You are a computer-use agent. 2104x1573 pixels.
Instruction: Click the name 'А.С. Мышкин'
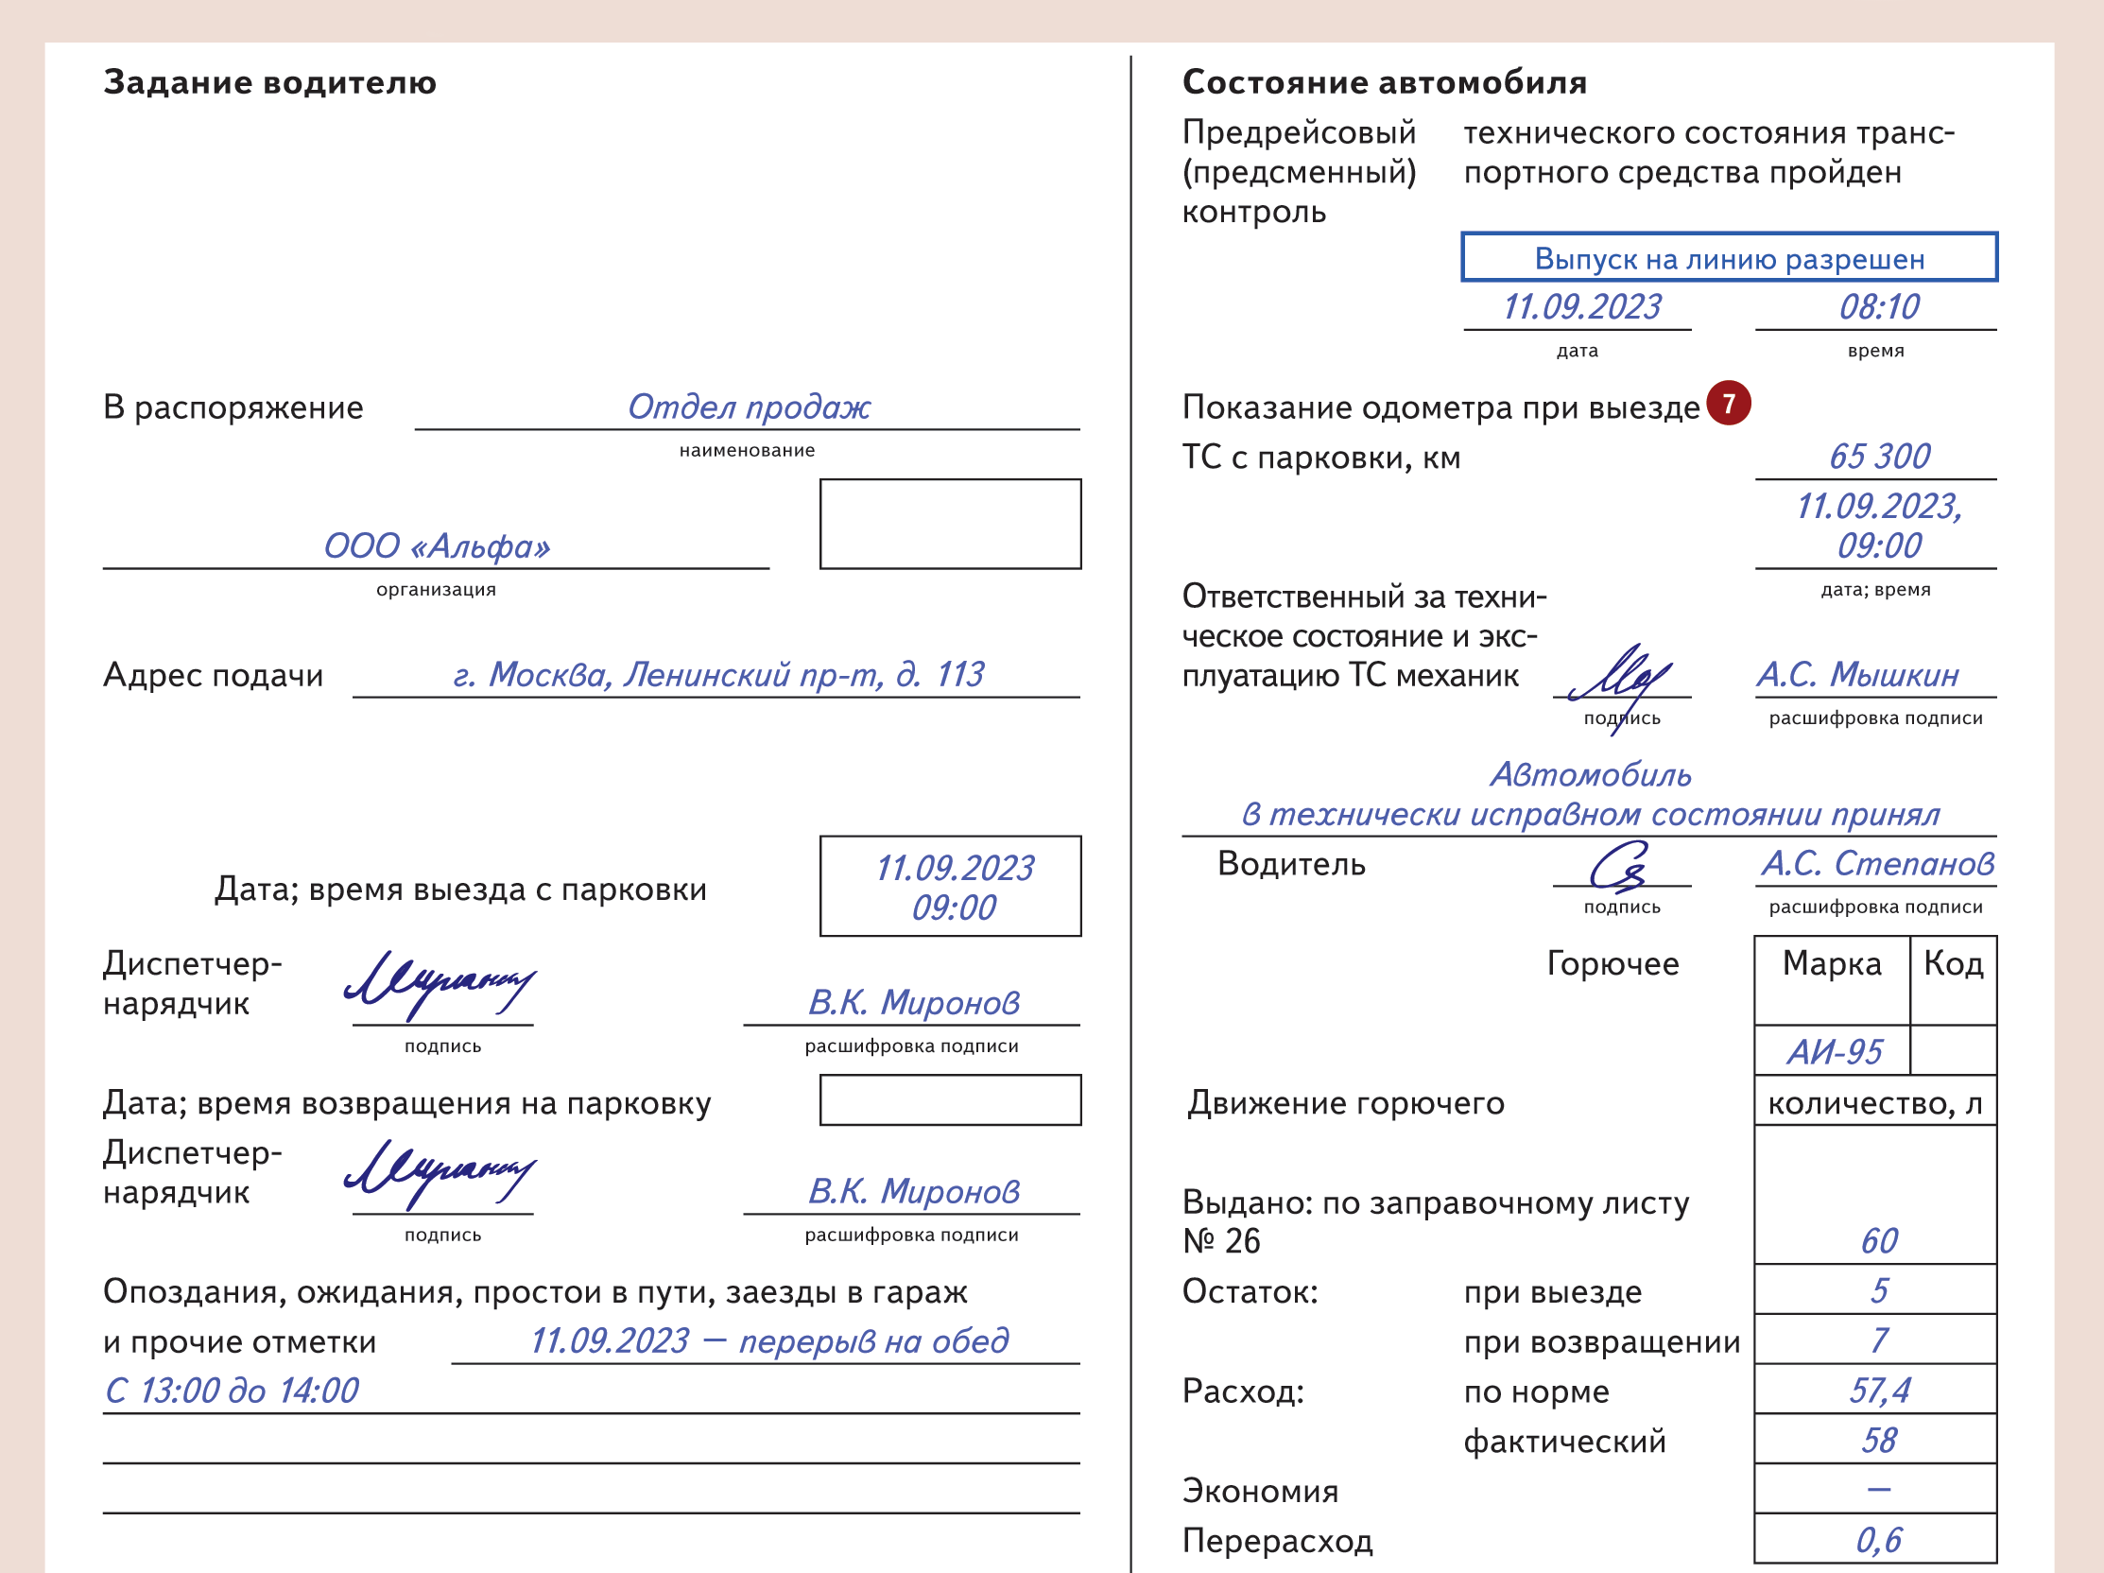pyautogui.click(x=1856, y=674)
